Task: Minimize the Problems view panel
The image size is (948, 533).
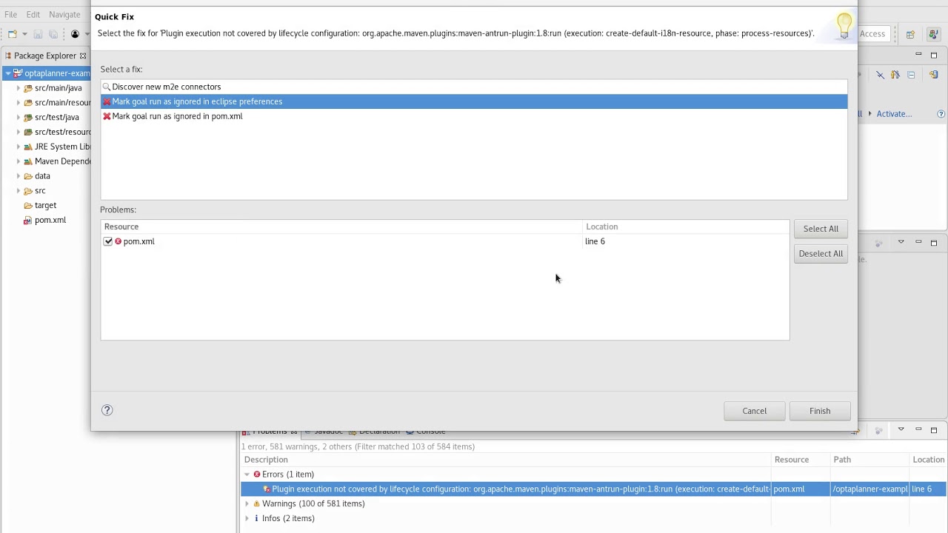Action: tap(918, 429)
